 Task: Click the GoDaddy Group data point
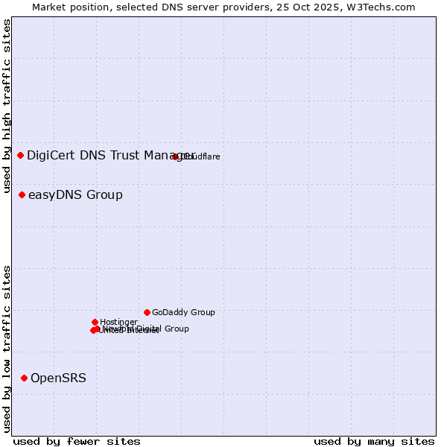[147, 312]
